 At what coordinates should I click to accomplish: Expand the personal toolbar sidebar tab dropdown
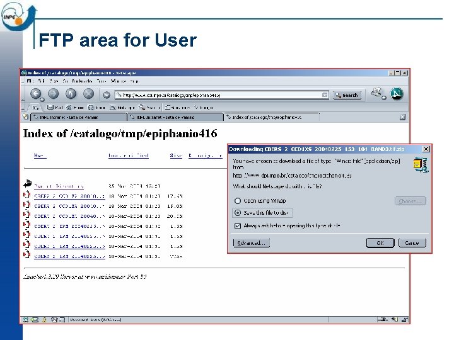point(35,108)
